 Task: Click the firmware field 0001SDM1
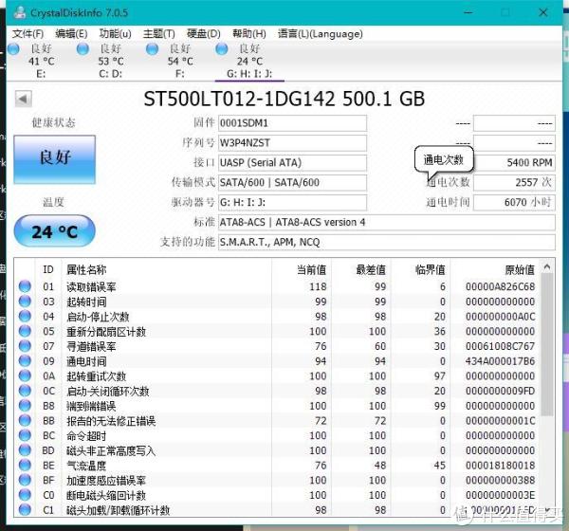[x=292, y=123]
